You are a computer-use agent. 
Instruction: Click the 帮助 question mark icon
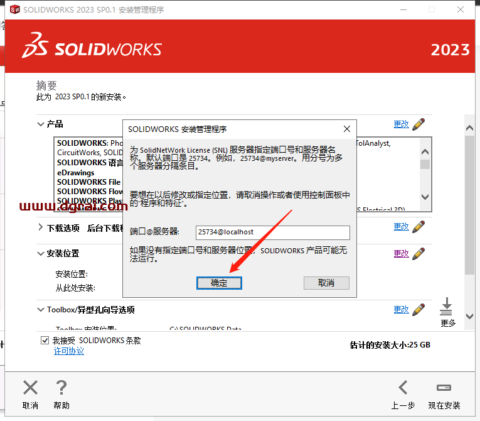(x=61, y=388)
